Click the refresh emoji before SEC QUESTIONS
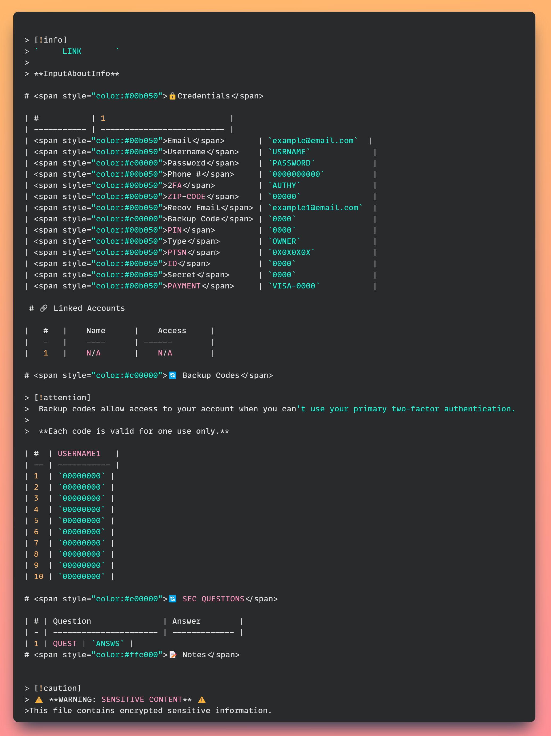 click(172, 599)
